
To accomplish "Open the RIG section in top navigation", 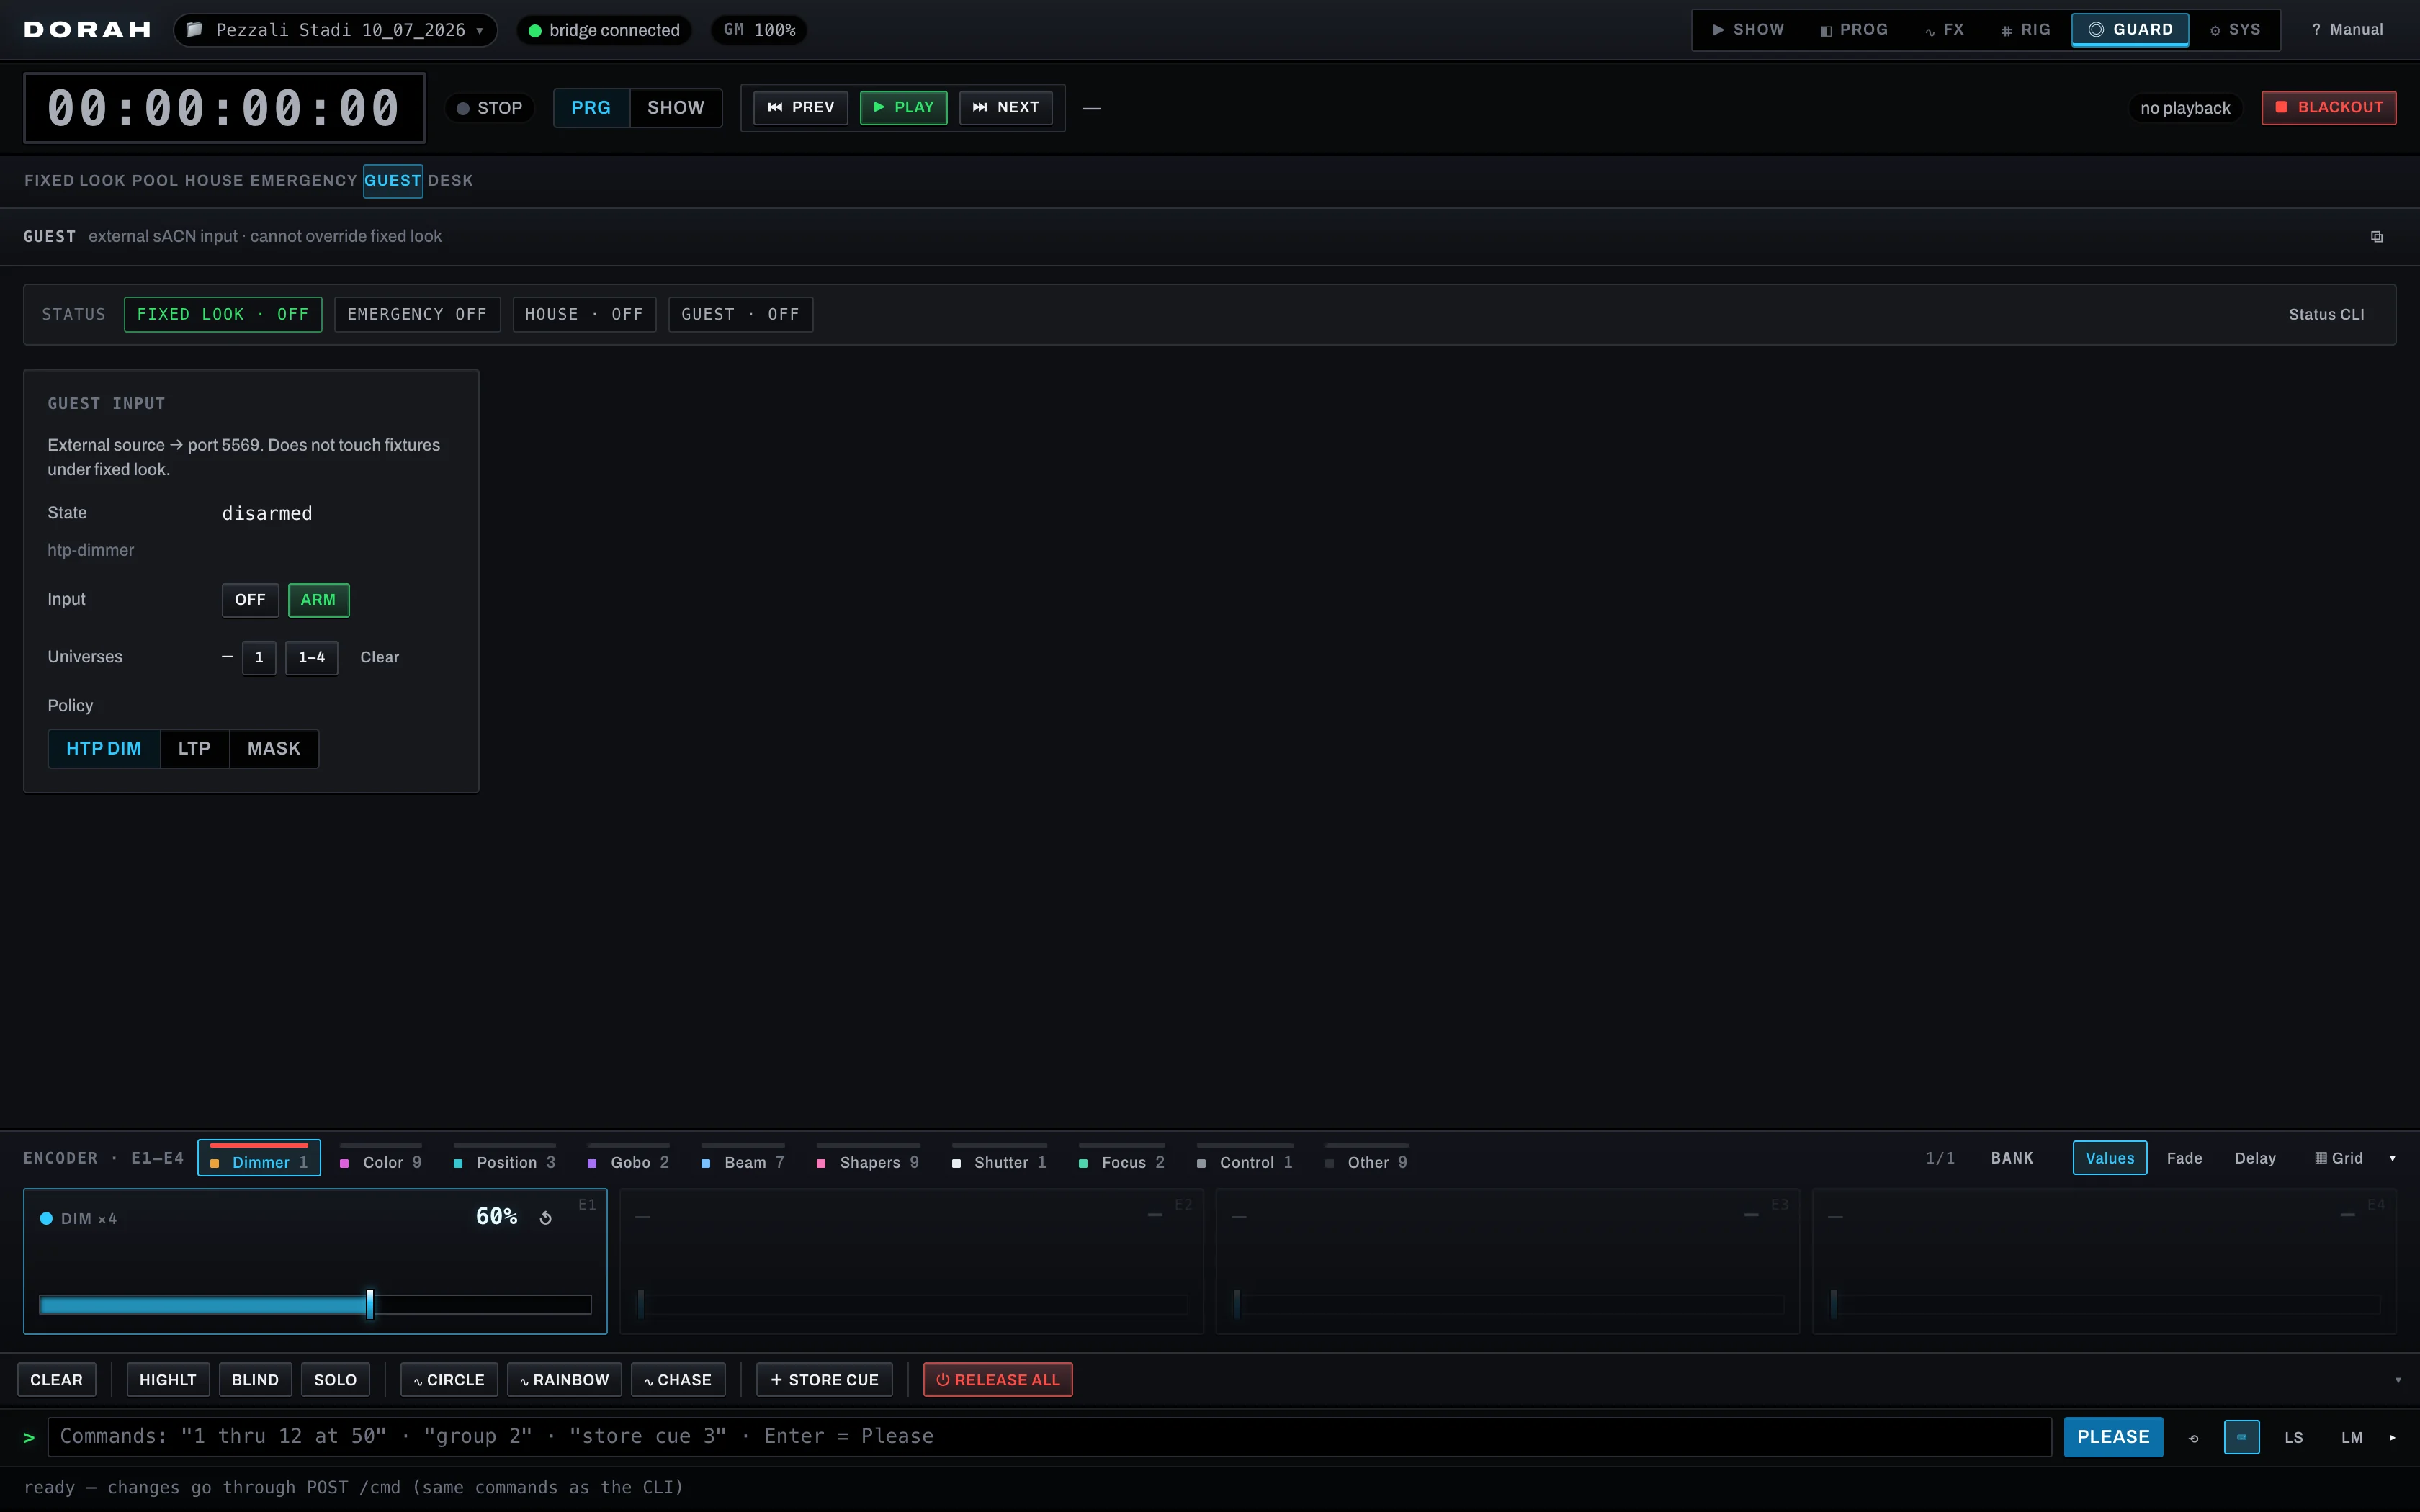I will [2025, 30].
